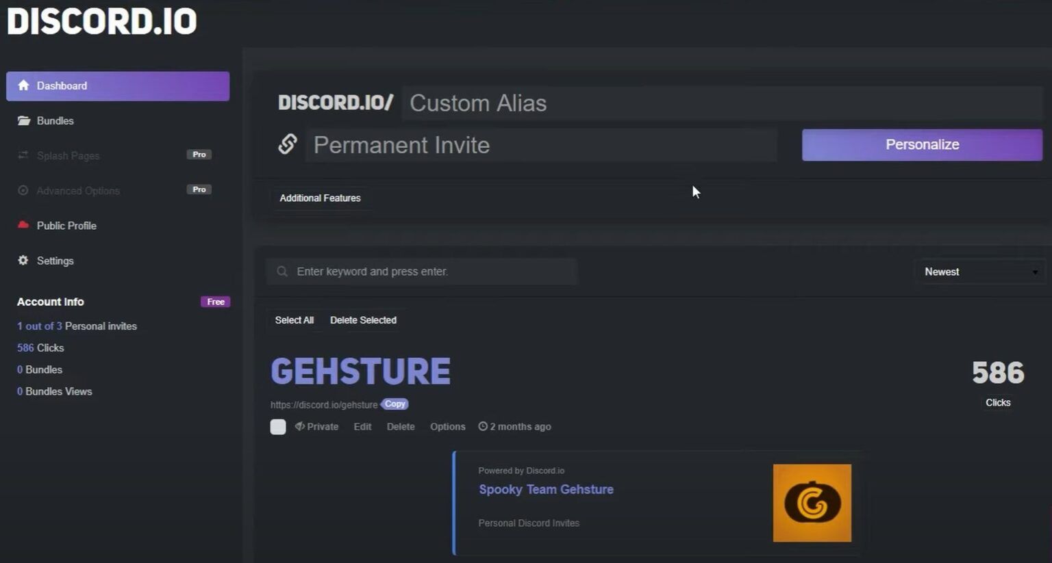Copy the discord.io/gehsture link
The width and height of the screenshot is (1052, 563).
click(x=394, y=404)
